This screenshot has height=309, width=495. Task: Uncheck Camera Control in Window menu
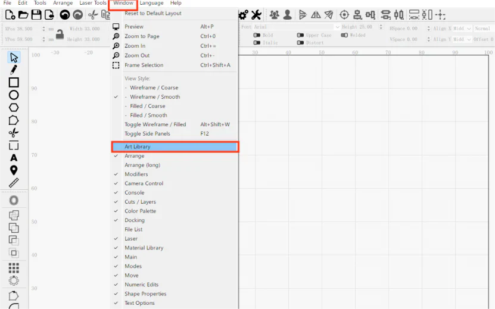(x=144, y=183)
